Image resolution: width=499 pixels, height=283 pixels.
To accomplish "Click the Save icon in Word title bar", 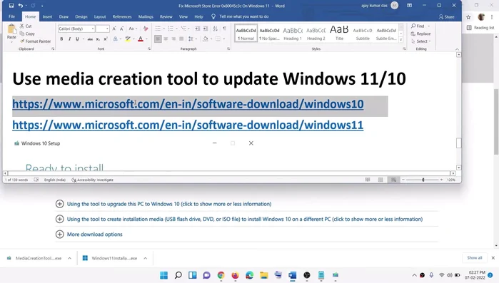I will [11, 6].
